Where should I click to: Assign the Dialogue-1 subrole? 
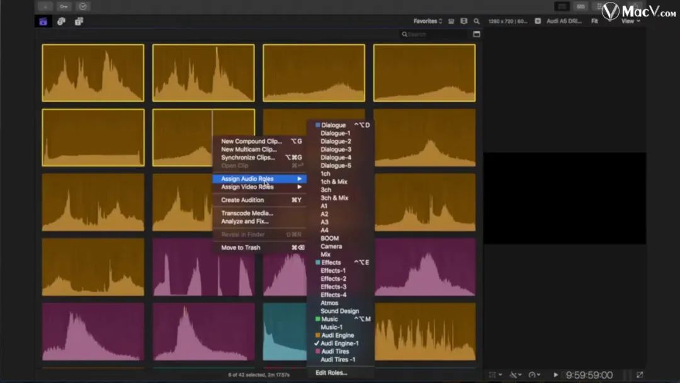click(x=341, y=133)
